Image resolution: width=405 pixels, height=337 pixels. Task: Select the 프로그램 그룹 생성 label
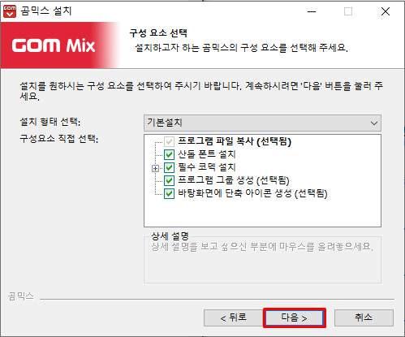234,180
